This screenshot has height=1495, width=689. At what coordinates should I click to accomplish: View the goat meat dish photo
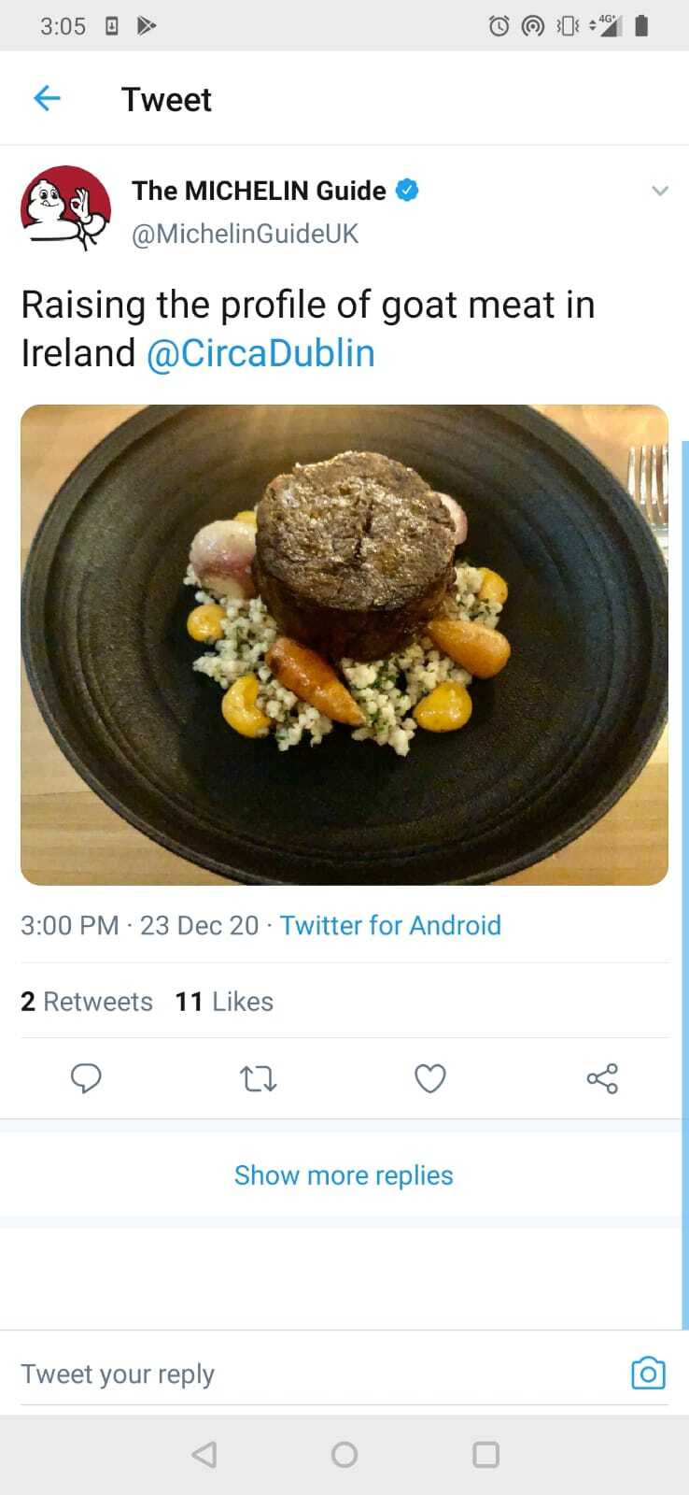tap(344, 645)
